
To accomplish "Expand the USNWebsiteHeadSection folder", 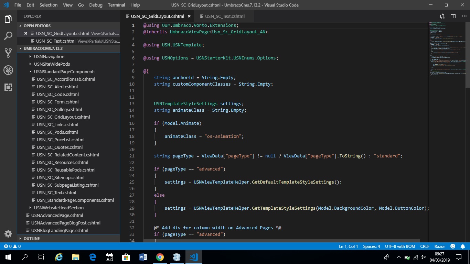I will click(58, 208).
